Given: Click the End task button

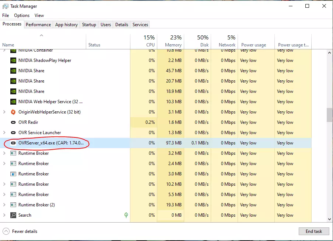Looking at the screenshot, I should (314, 231).
